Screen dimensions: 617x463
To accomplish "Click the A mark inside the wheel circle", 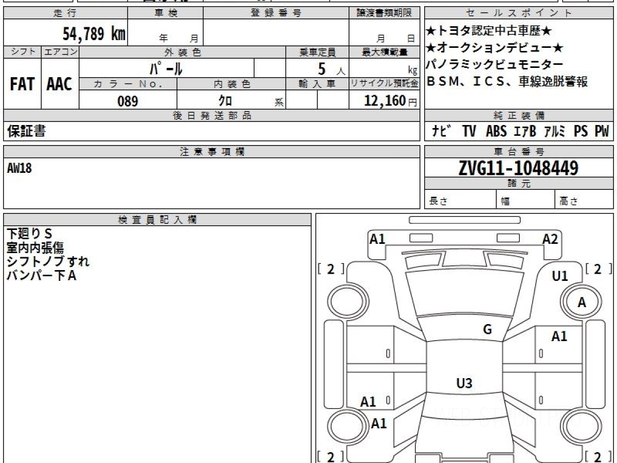I will click(x=582, y=303).
